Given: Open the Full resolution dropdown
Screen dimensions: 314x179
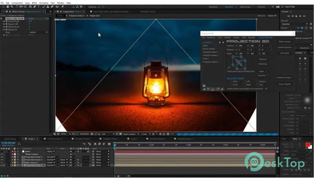Looking at the screenshot, I should (x=108, y=134).
